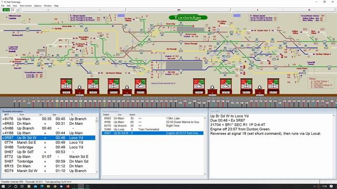Open the Options menu
337x189 pixels.
[x=37, y=6]
